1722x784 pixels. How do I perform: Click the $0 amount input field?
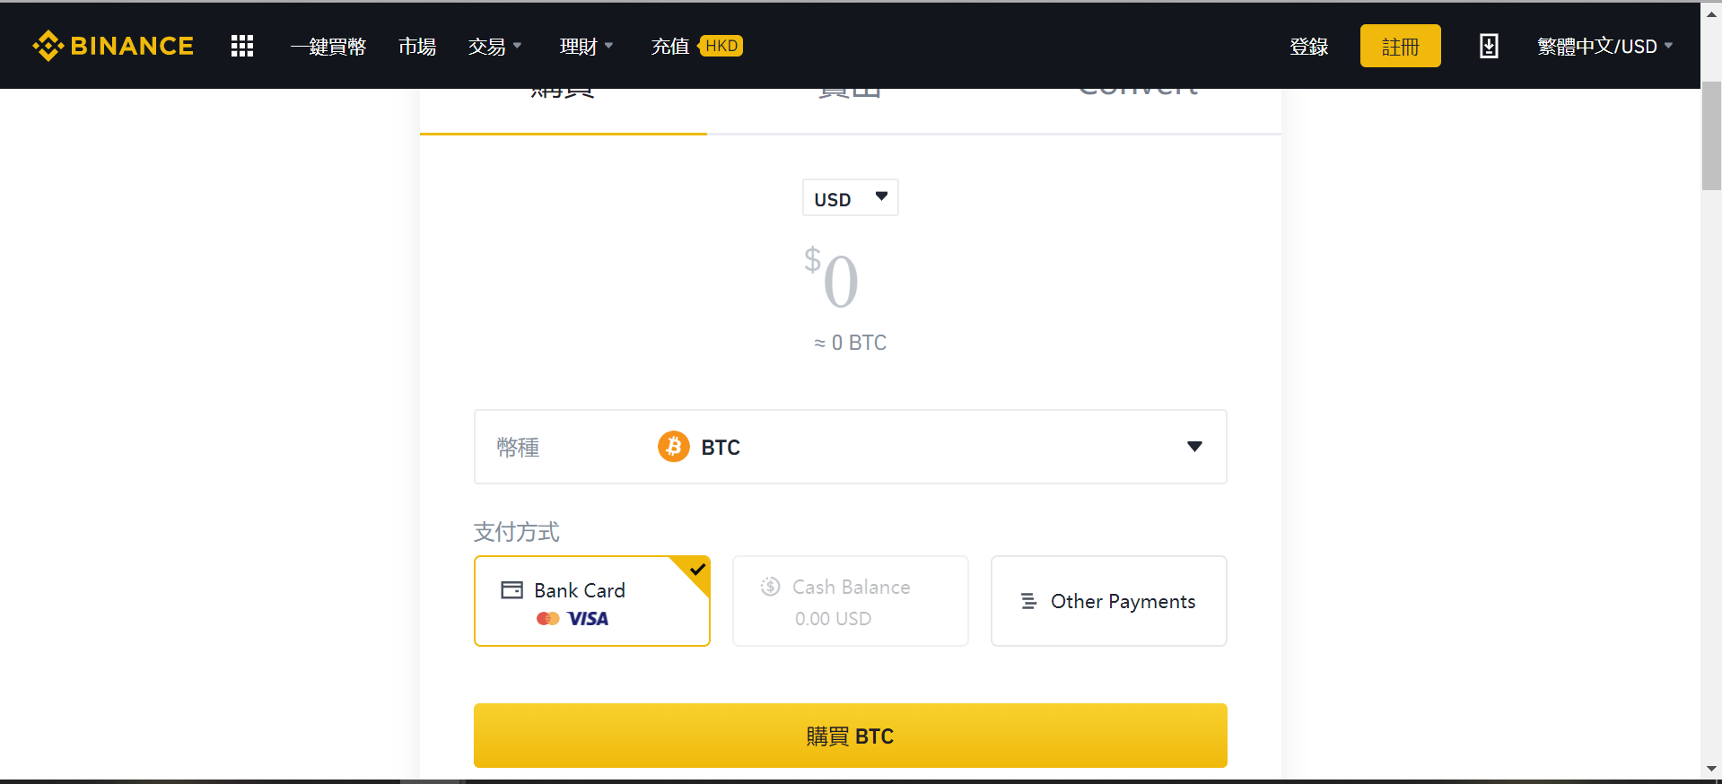tap(841, 282)
